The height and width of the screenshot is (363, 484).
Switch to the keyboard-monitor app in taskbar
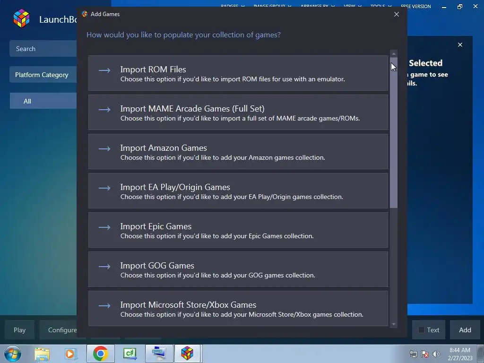(x=159, y=354)
